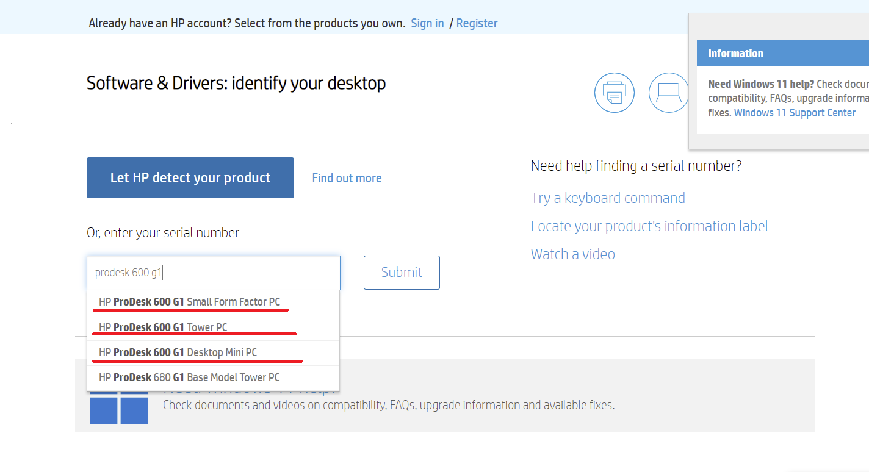Viewport: 869px width, 472px height.
Task: Open Try a keyboard command link
Action: pos(608,198)
